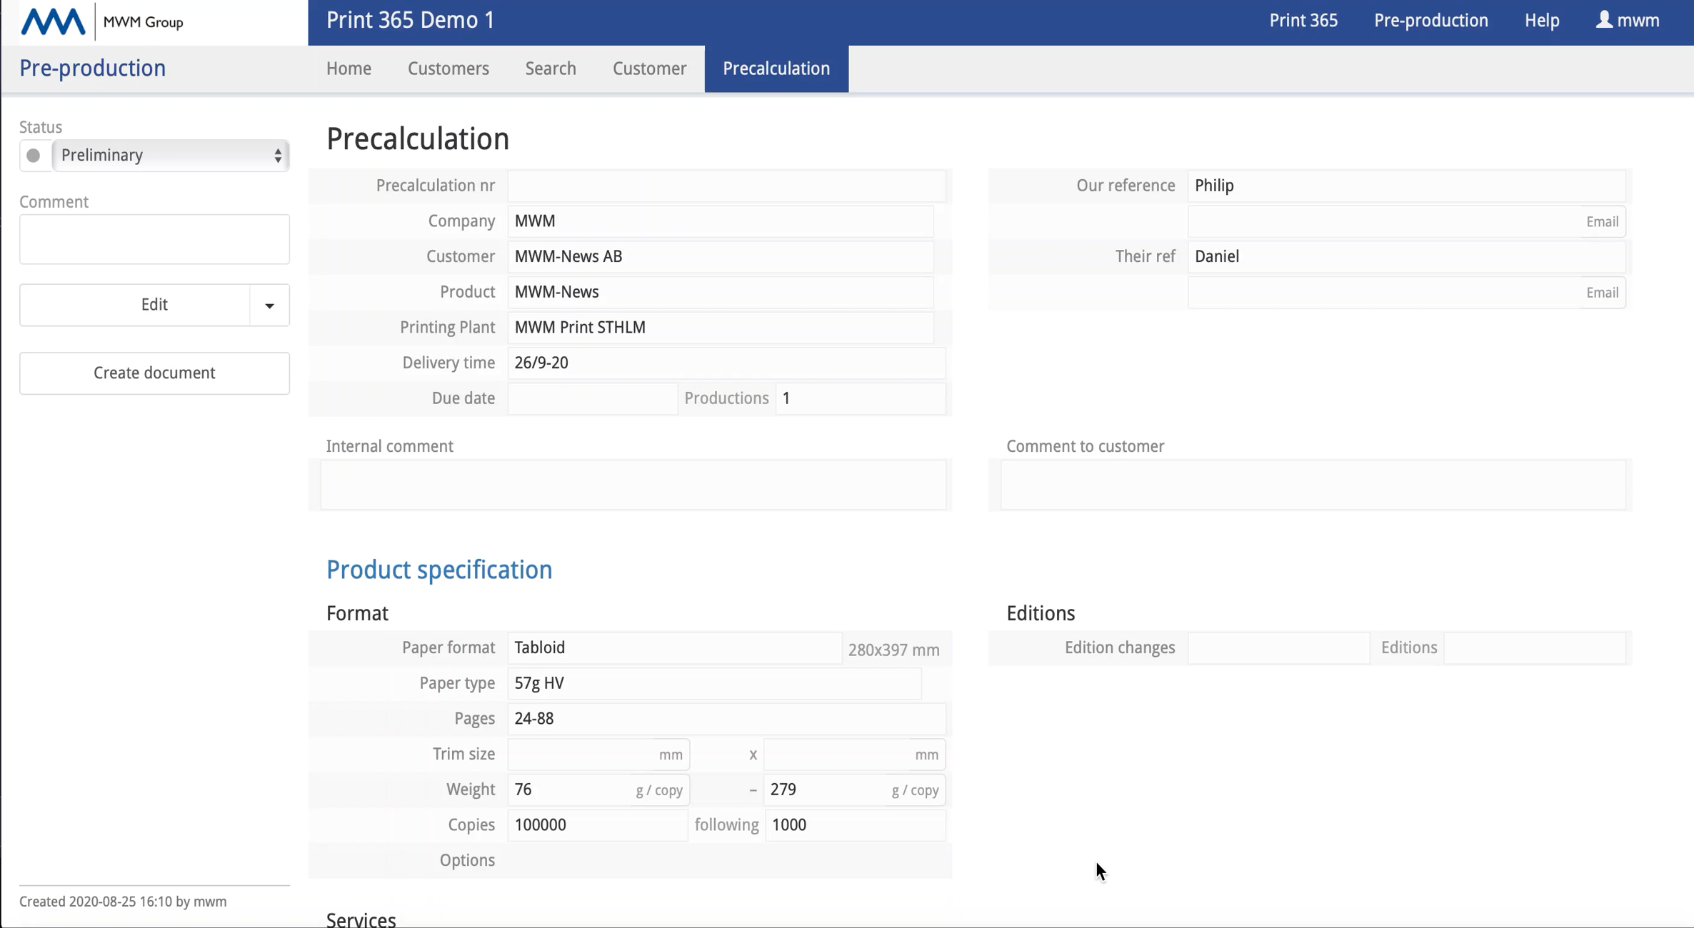Image resolution: width=1694 pixels, height=928 pixels.
Task: Open the Preliminary status dropdown
Action: (171, 156)
